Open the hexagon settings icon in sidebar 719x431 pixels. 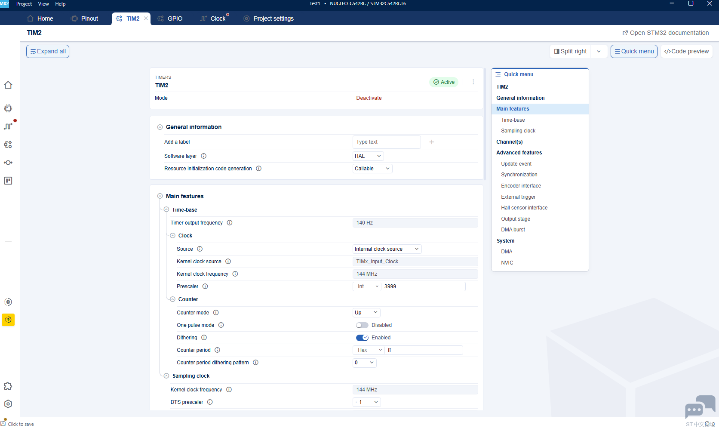8,404
